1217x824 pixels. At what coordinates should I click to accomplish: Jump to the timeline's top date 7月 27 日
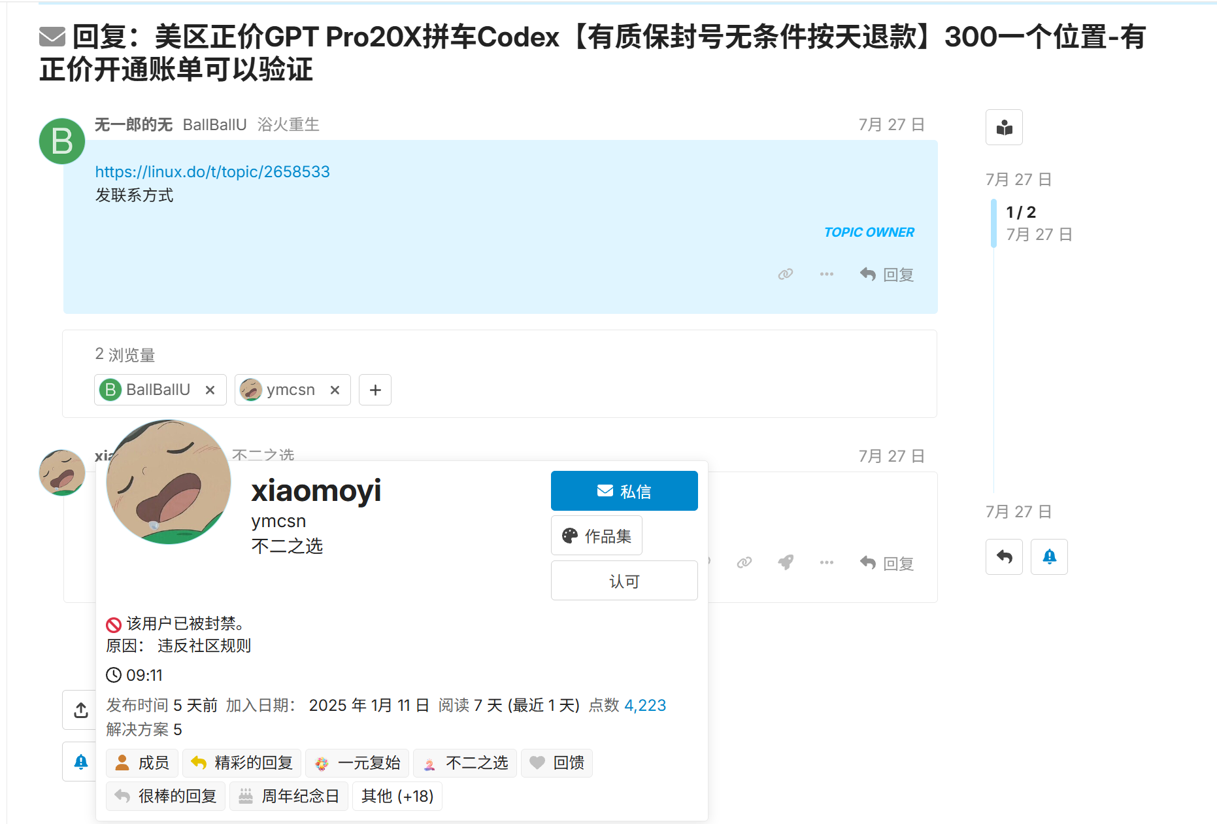pos(1018,179)
